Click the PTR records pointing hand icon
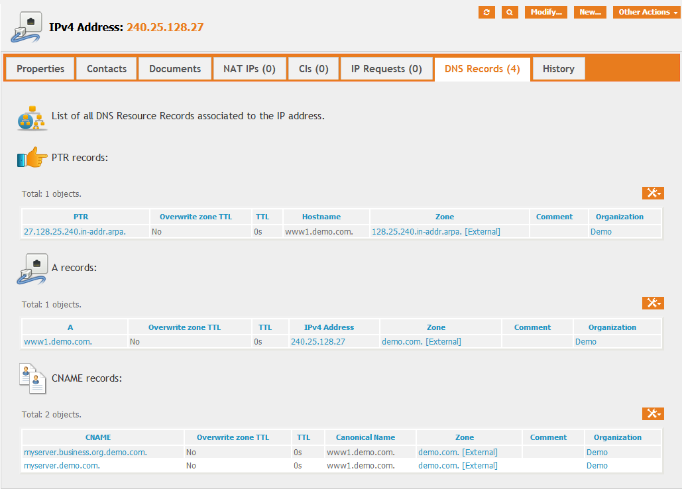 (32, 158)
